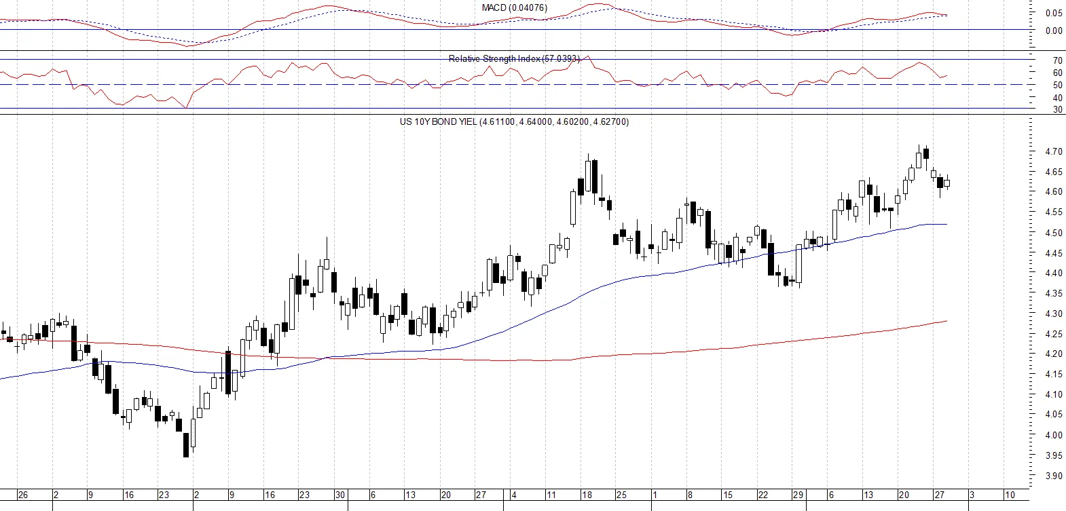Image resolution: width=1066 pixels, height=511 pixels.
Task: Click the 4.35 yield axis label
Action: (1054, 294)
